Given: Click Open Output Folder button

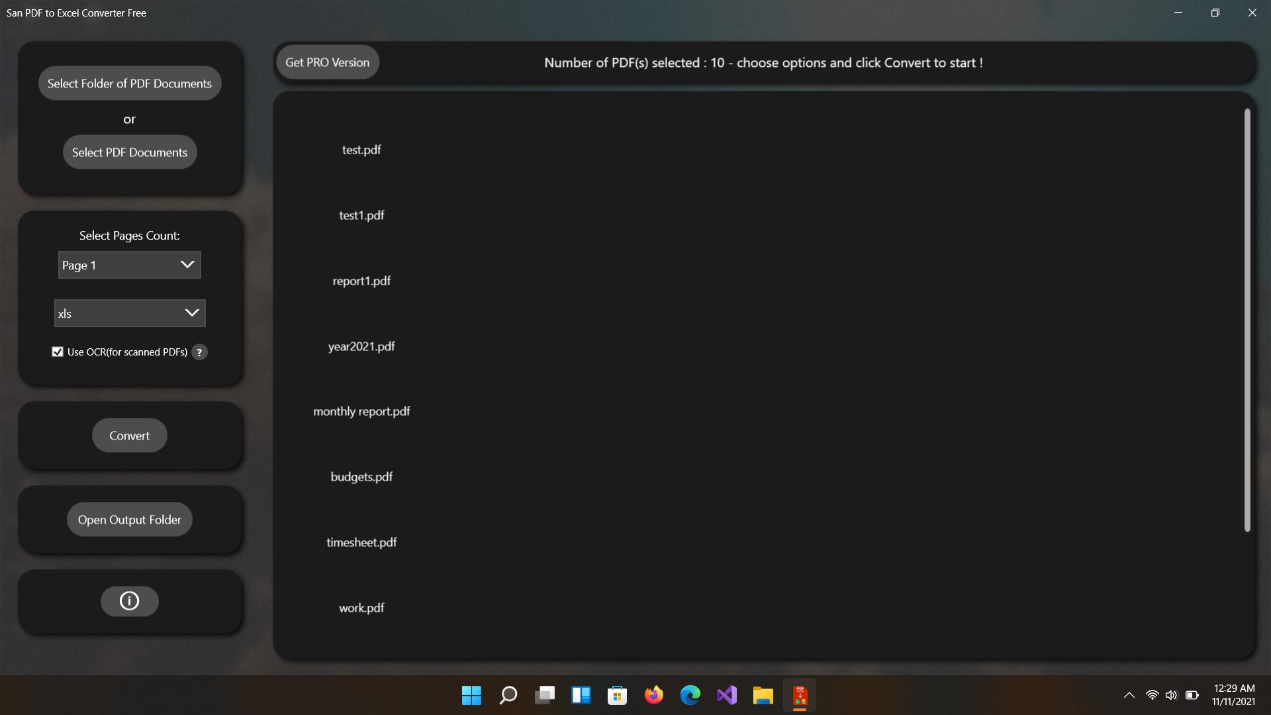Looking at the screenshot, I should (x=130, y=520).
